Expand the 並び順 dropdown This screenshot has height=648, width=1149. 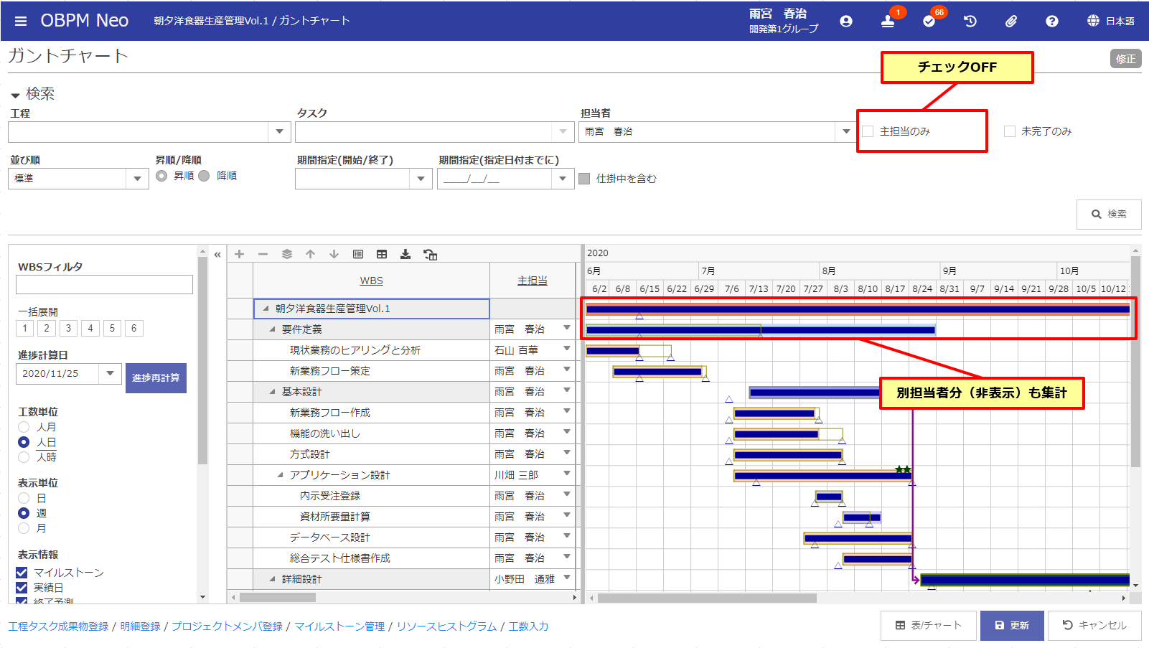(137, 179)
